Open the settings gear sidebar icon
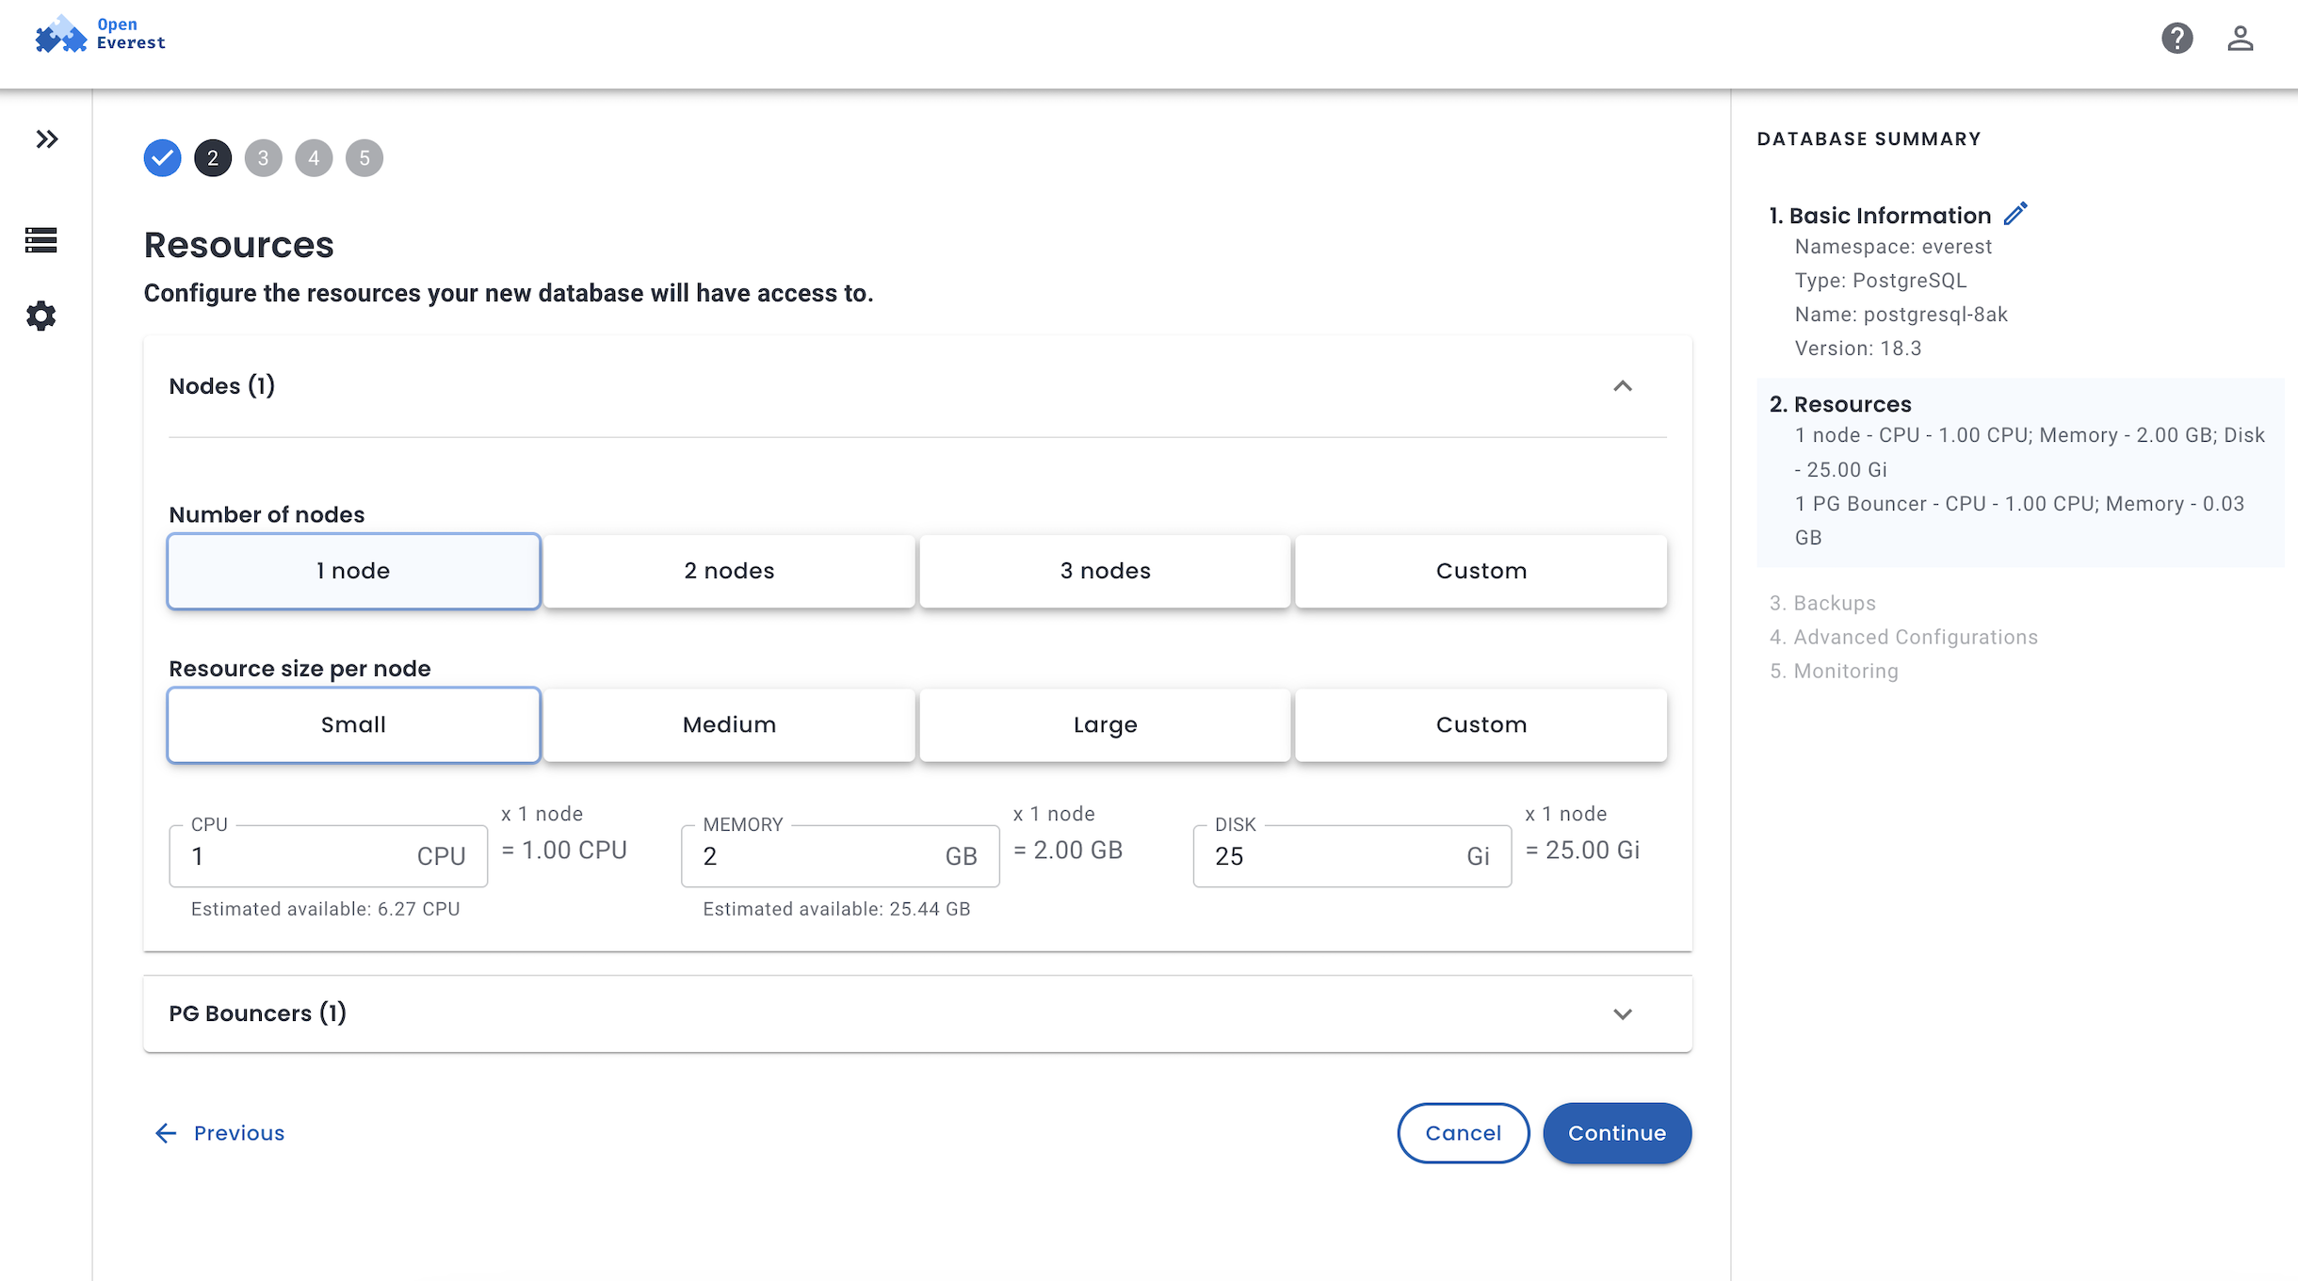This screenshot has width=2298, height=1281. click(x=41, y=316)
